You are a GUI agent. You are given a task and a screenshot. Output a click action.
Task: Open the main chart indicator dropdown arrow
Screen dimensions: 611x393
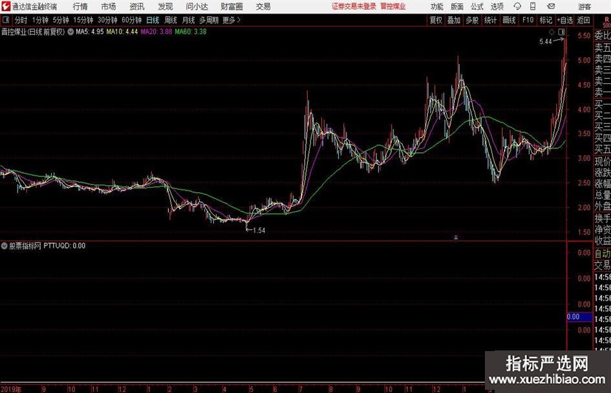tap(70, 32)
